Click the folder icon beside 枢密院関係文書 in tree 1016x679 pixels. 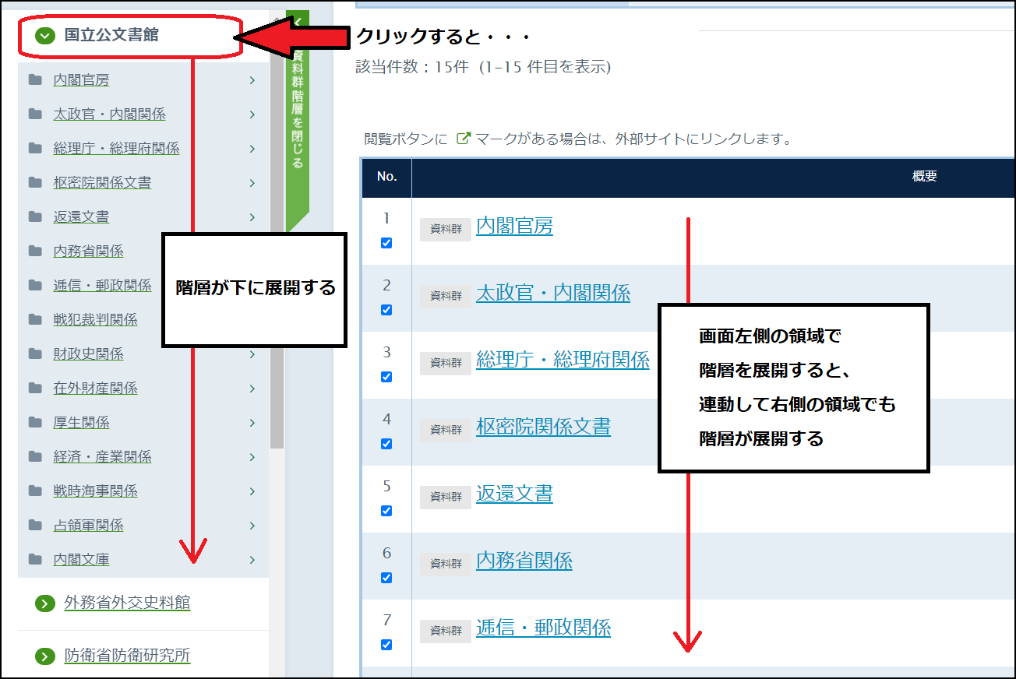click(x=35, y=182)
